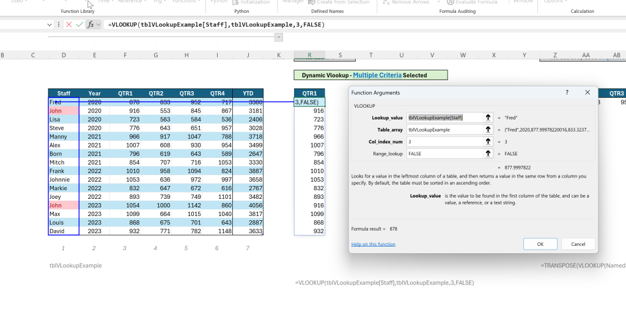Click the QTR4 table header

tap(217, 94)
